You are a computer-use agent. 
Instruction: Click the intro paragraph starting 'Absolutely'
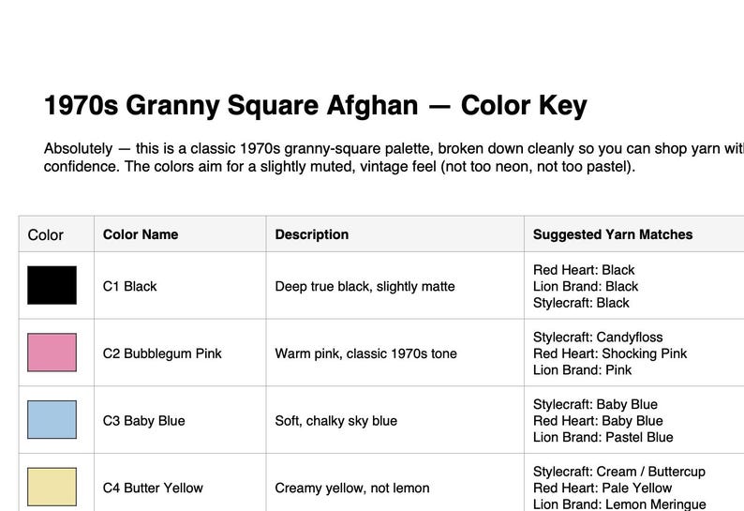point(394,158)
